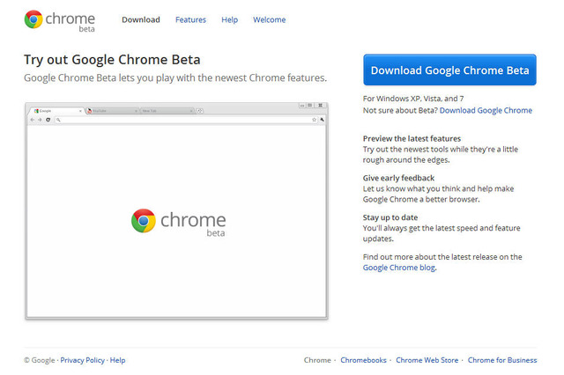
Task: Open the Features nav tab
Action: coord(190,19)
